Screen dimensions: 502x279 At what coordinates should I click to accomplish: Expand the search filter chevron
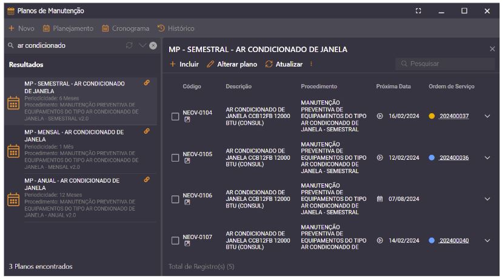coord(142,45)
